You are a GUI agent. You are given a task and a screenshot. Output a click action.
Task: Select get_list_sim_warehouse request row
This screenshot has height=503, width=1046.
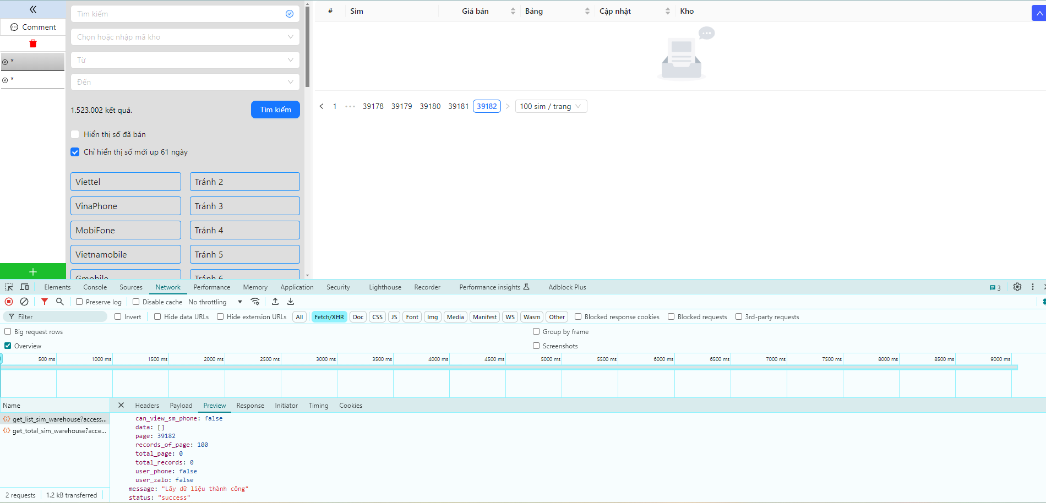coord(55,419)
